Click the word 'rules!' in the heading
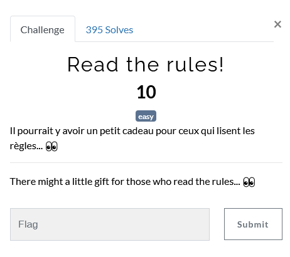 click(x=195, y=65)
